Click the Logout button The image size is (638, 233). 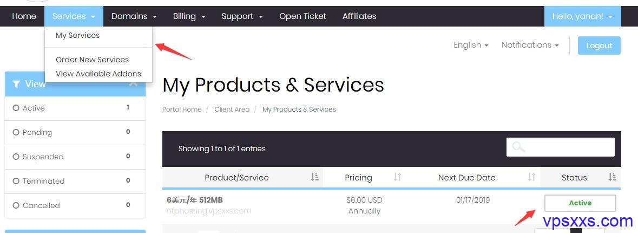(599, 46)
